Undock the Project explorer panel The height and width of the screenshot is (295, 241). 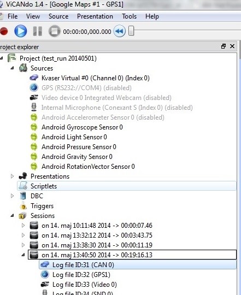pos(224,46)
